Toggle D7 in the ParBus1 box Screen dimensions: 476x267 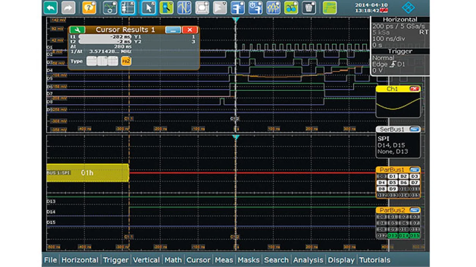point(414,183)
